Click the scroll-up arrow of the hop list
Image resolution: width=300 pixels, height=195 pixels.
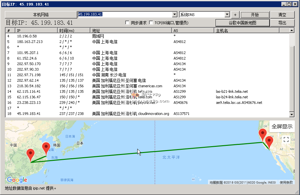coord(292,30)
